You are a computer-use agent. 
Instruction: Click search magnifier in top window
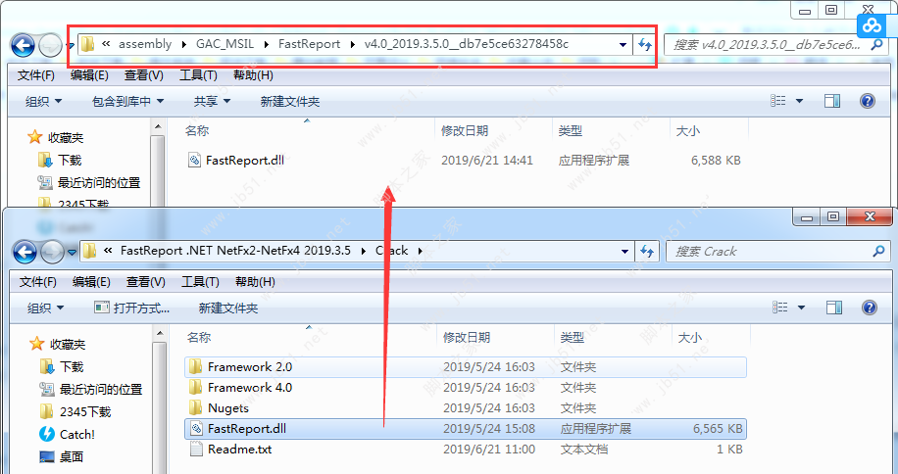click(876, 45)
